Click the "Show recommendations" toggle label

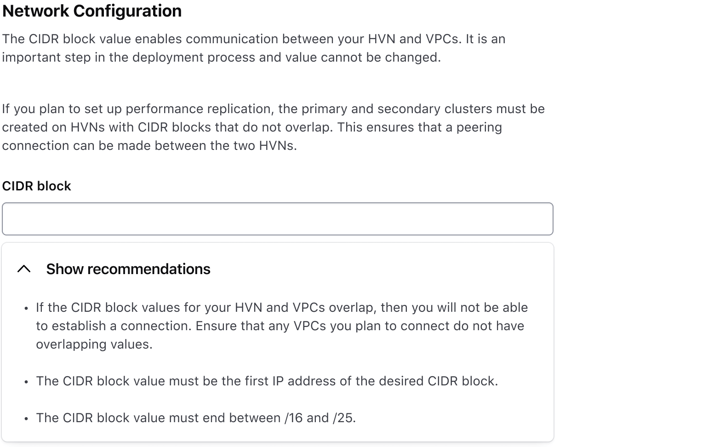pyautogui.click(x=128, y=269)
